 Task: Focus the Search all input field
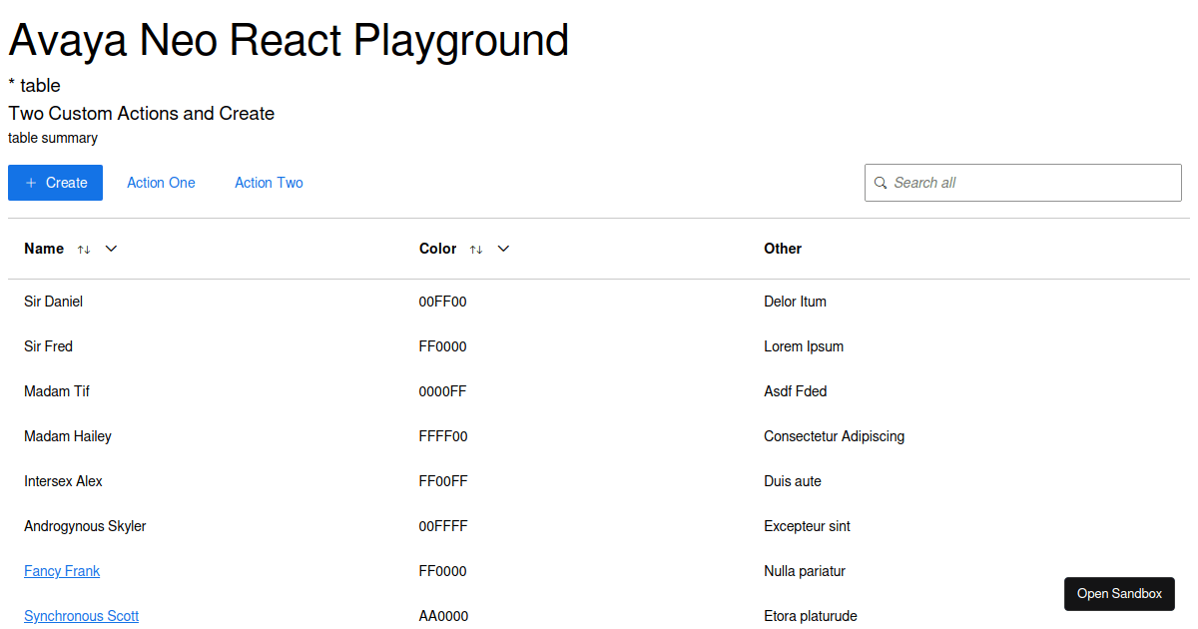pyautogui.click(x=1023, y=183)
